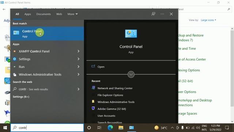This screenshot has width=234, height=132.
Task: Expand the Settings result arrow
Action: pyautogui.click(x=79, y=59)
